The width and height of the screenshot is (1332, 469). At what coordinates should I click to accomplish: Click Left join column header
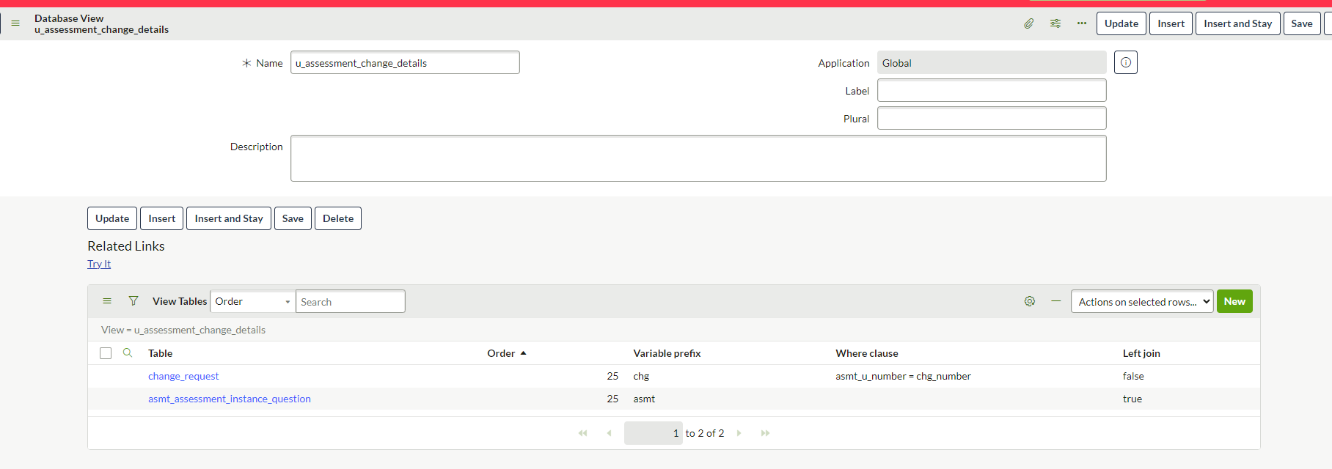click(1141, 353)
